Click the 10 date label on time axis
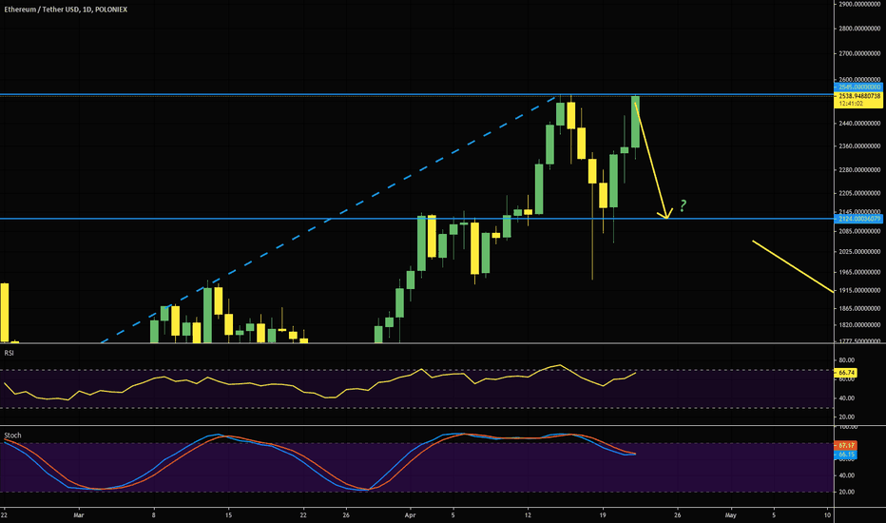886x523 pixels. pyautogui.click(x=827, y=515)
